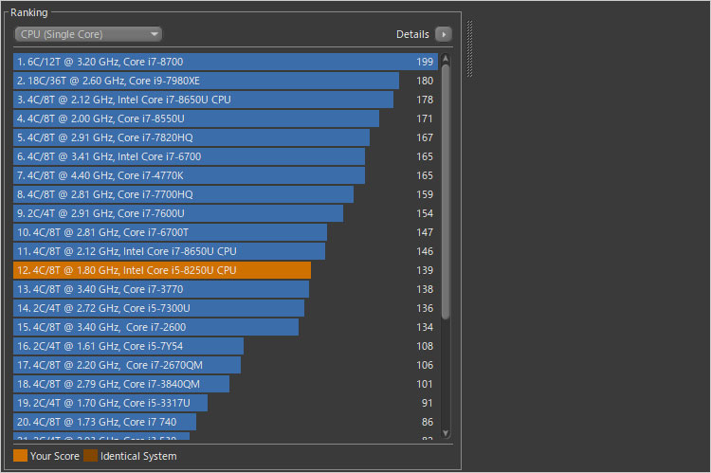Select the Core i7-8550U row
This screenshot has width=711, height=473.
pyautogui.click(x=226, y=118)
